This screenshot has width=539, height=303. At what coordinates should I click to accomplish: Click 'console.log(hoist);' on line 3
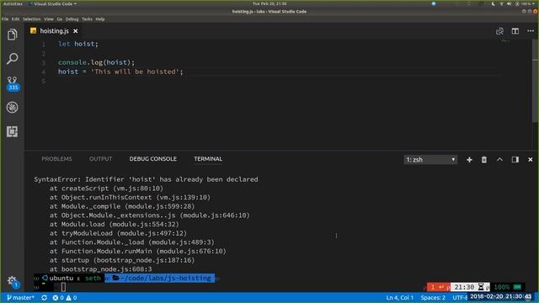pyautogui.click(x=96, y=62)
